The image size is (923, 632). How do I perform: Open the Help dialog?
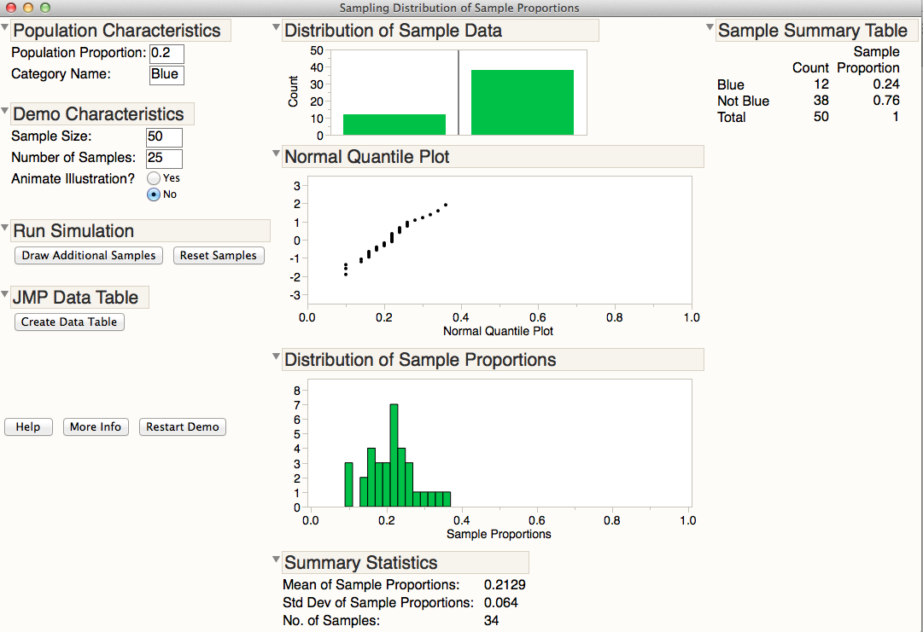(28, 426)
